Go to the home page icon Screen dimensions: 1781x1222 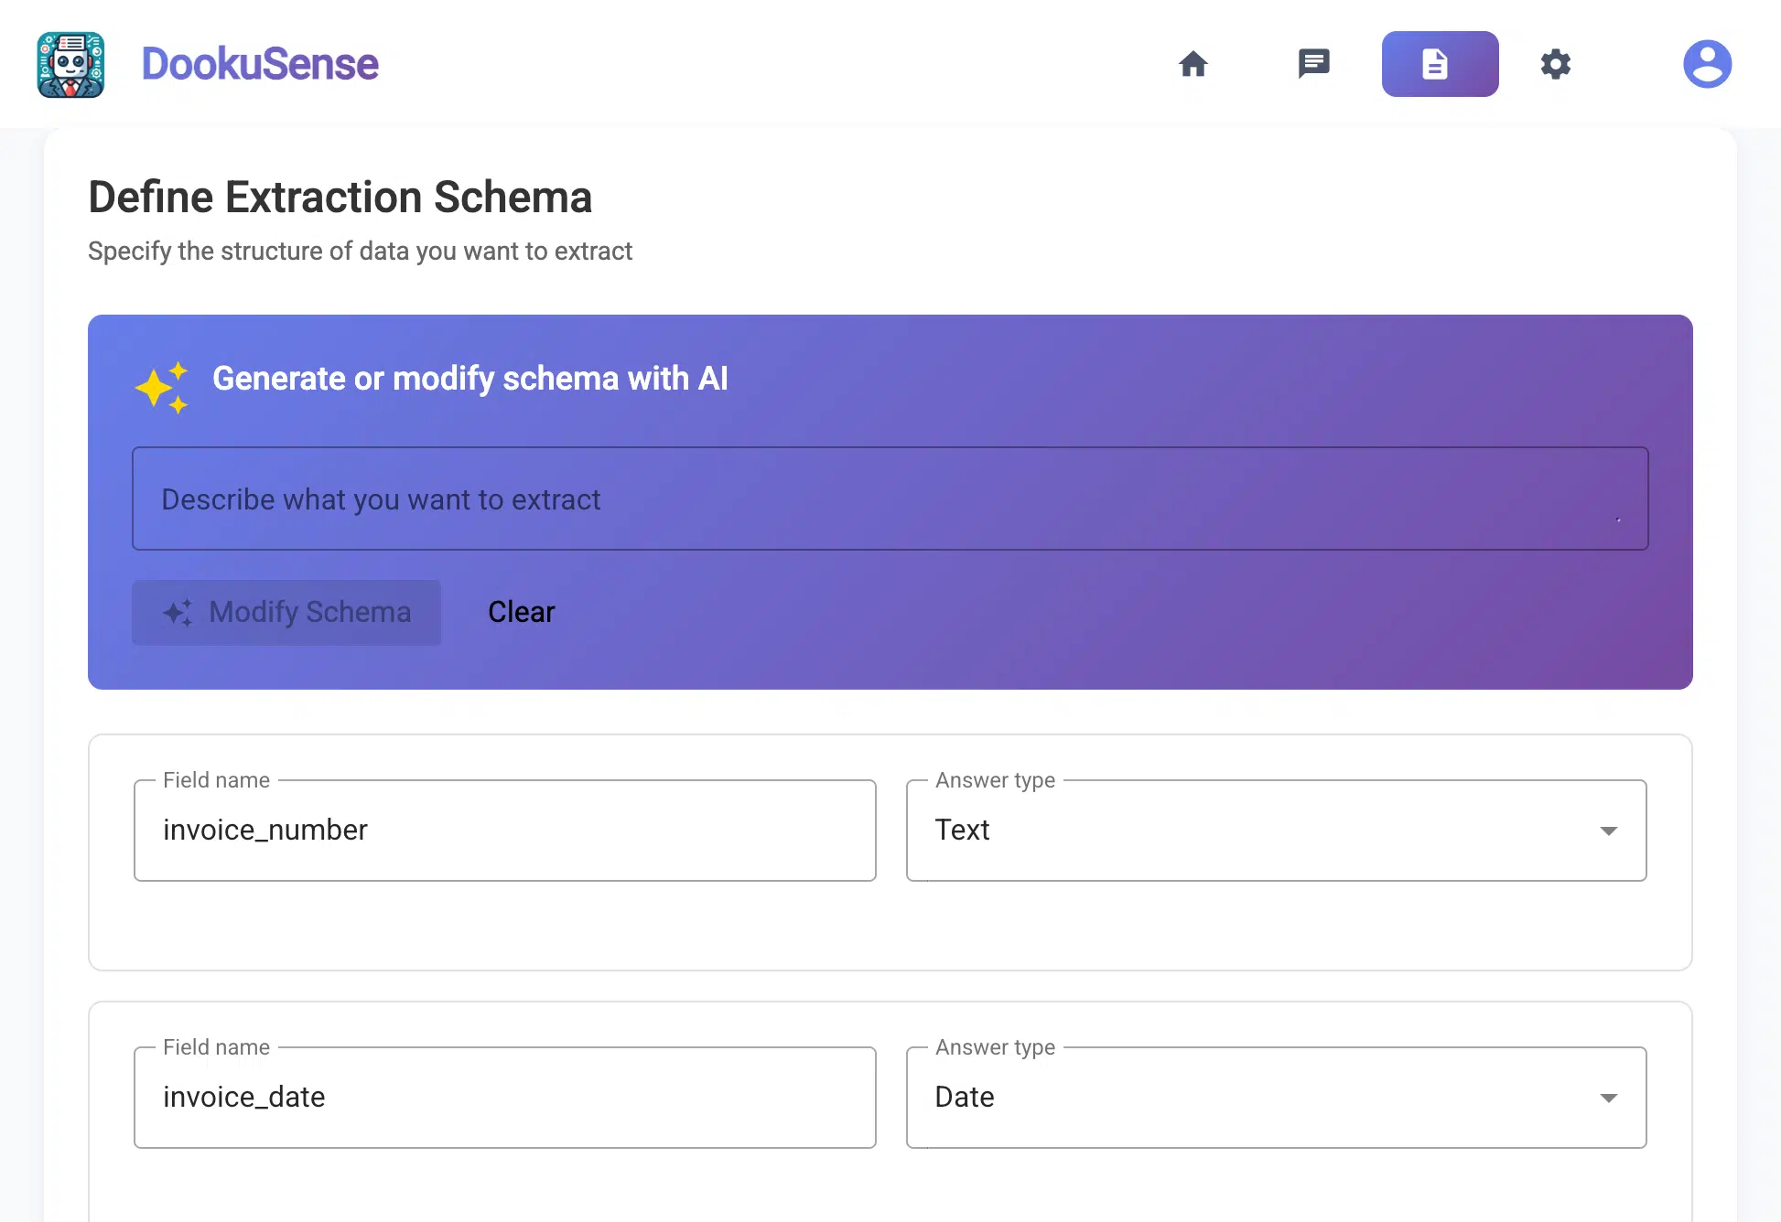(1193, 64)
